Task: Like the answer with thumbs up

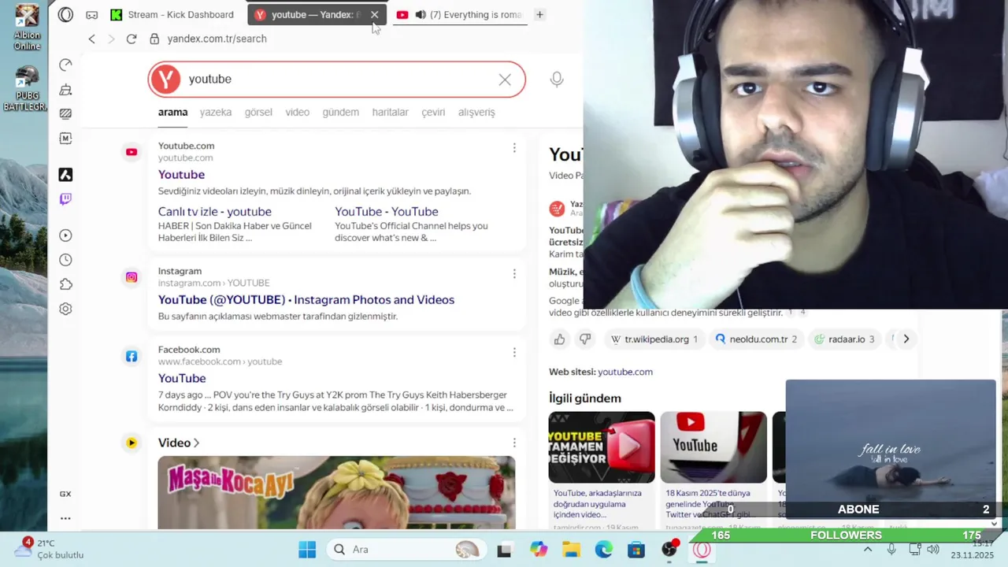Action: (559, 339)
